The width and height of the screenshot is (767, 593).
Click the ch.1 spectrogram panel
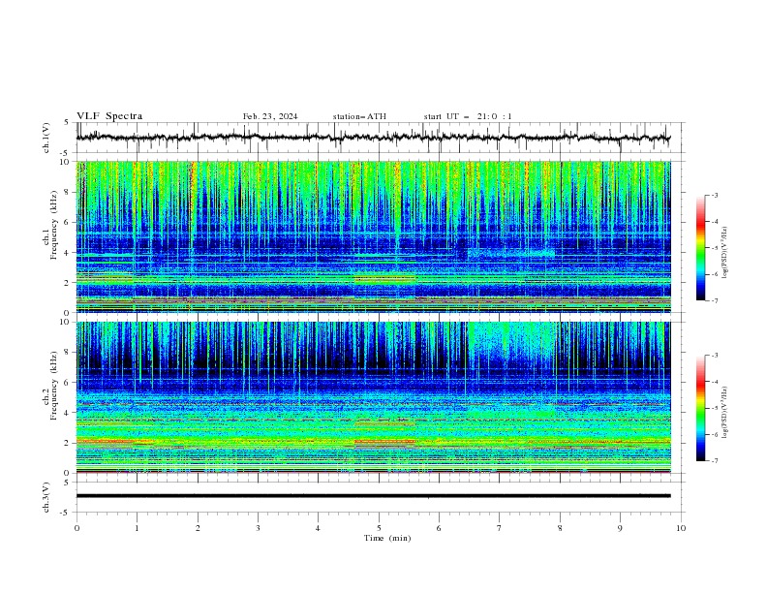373,236
